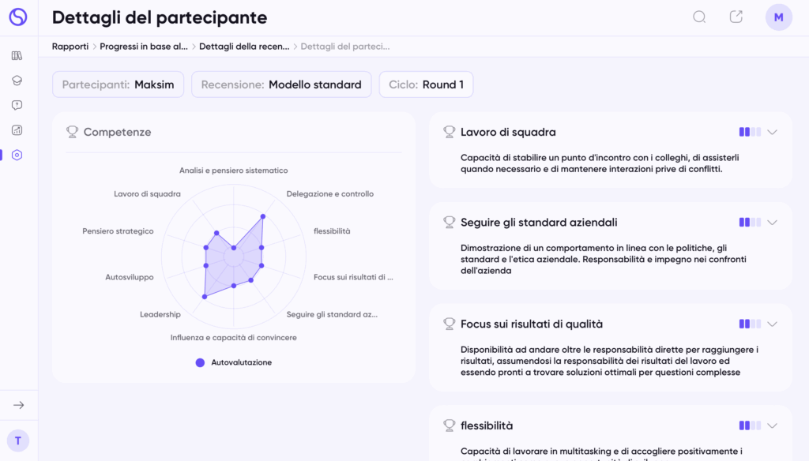
Task: Click the export share icon
Action: [x=736, y=17]
